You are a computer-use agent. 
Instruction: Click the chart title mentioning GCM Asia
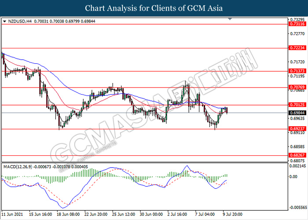coord(154,8)
